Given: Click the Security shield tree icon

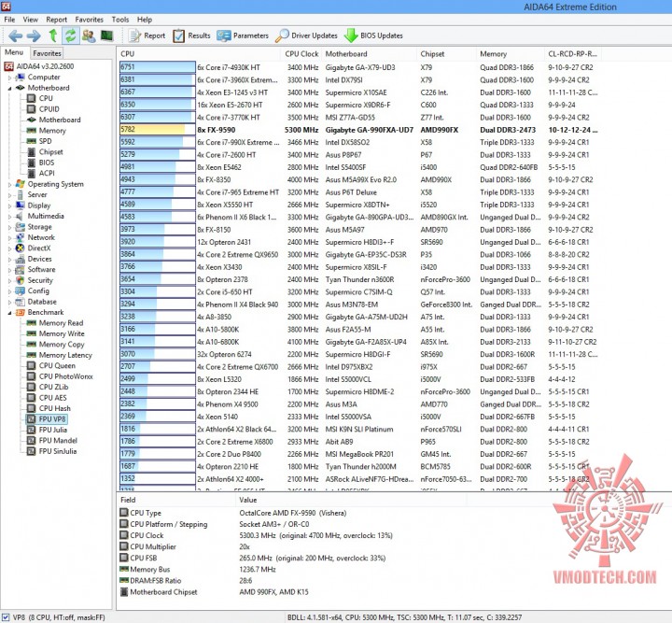Looking at the screenshot, I should (x=20, y=280).
